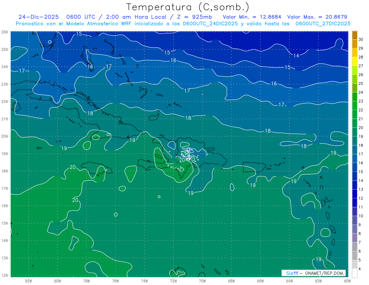Click the "70W" longitude axis label
The height and width of the screenshot is (285, 369).
point(202,281)
